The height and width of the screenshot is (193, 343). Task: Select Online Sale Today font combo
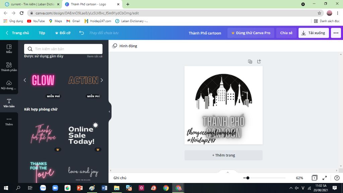(83, 134)
